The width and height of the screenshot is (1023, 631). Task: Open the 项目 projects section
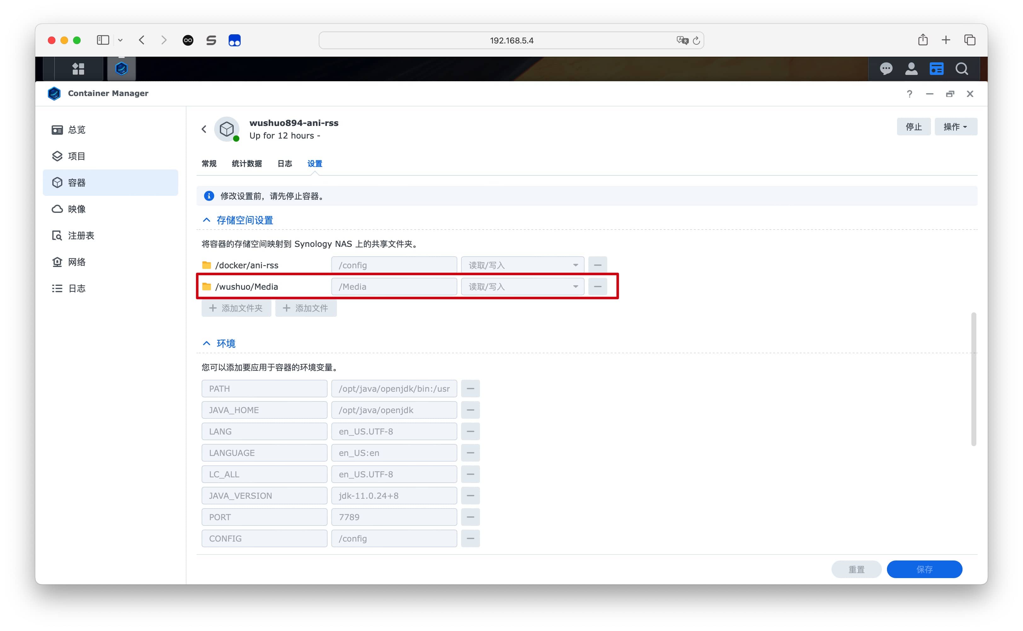[x=110, y=156]
